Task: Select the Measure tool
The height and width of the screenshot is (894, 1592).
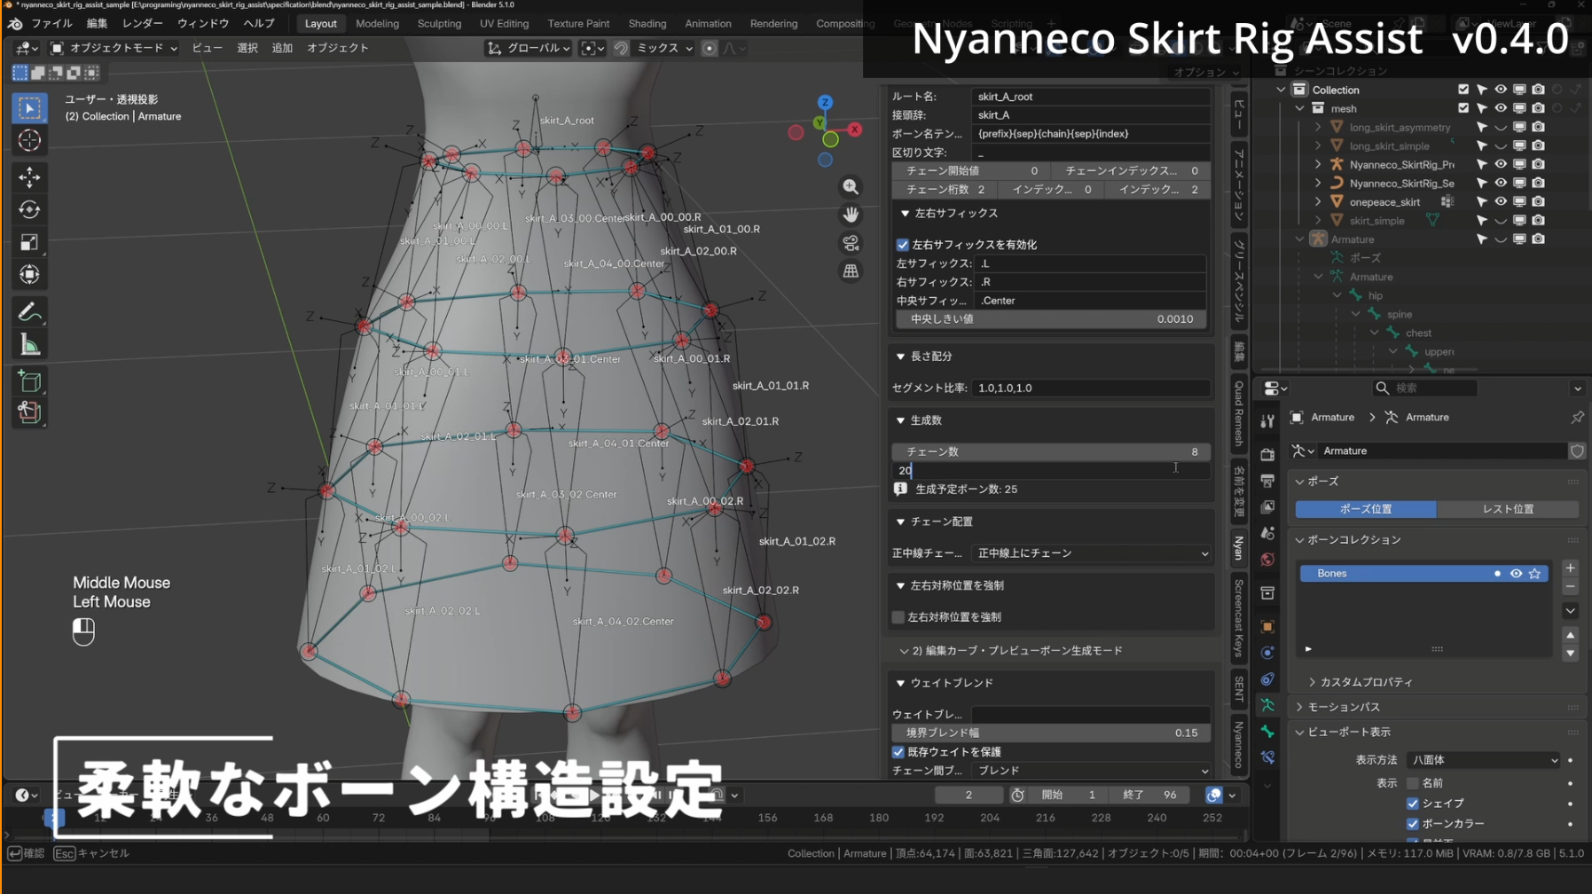Action: coord(29,345)
